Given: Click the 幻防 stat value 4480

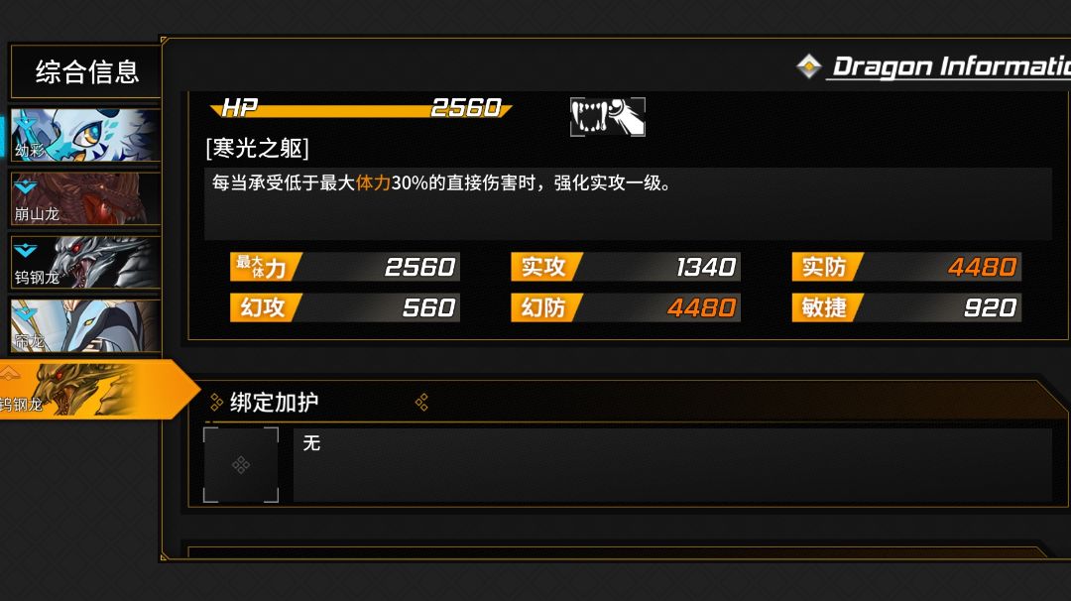Looking at the screenshot, I should point(701,307).
